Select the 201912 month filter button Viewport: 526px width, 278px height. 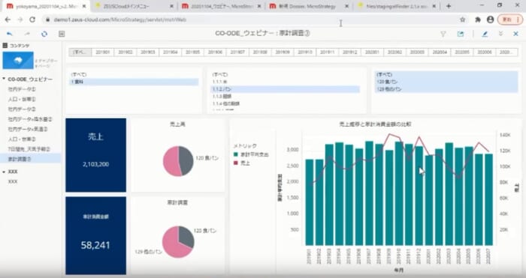(x=350, y=52)
